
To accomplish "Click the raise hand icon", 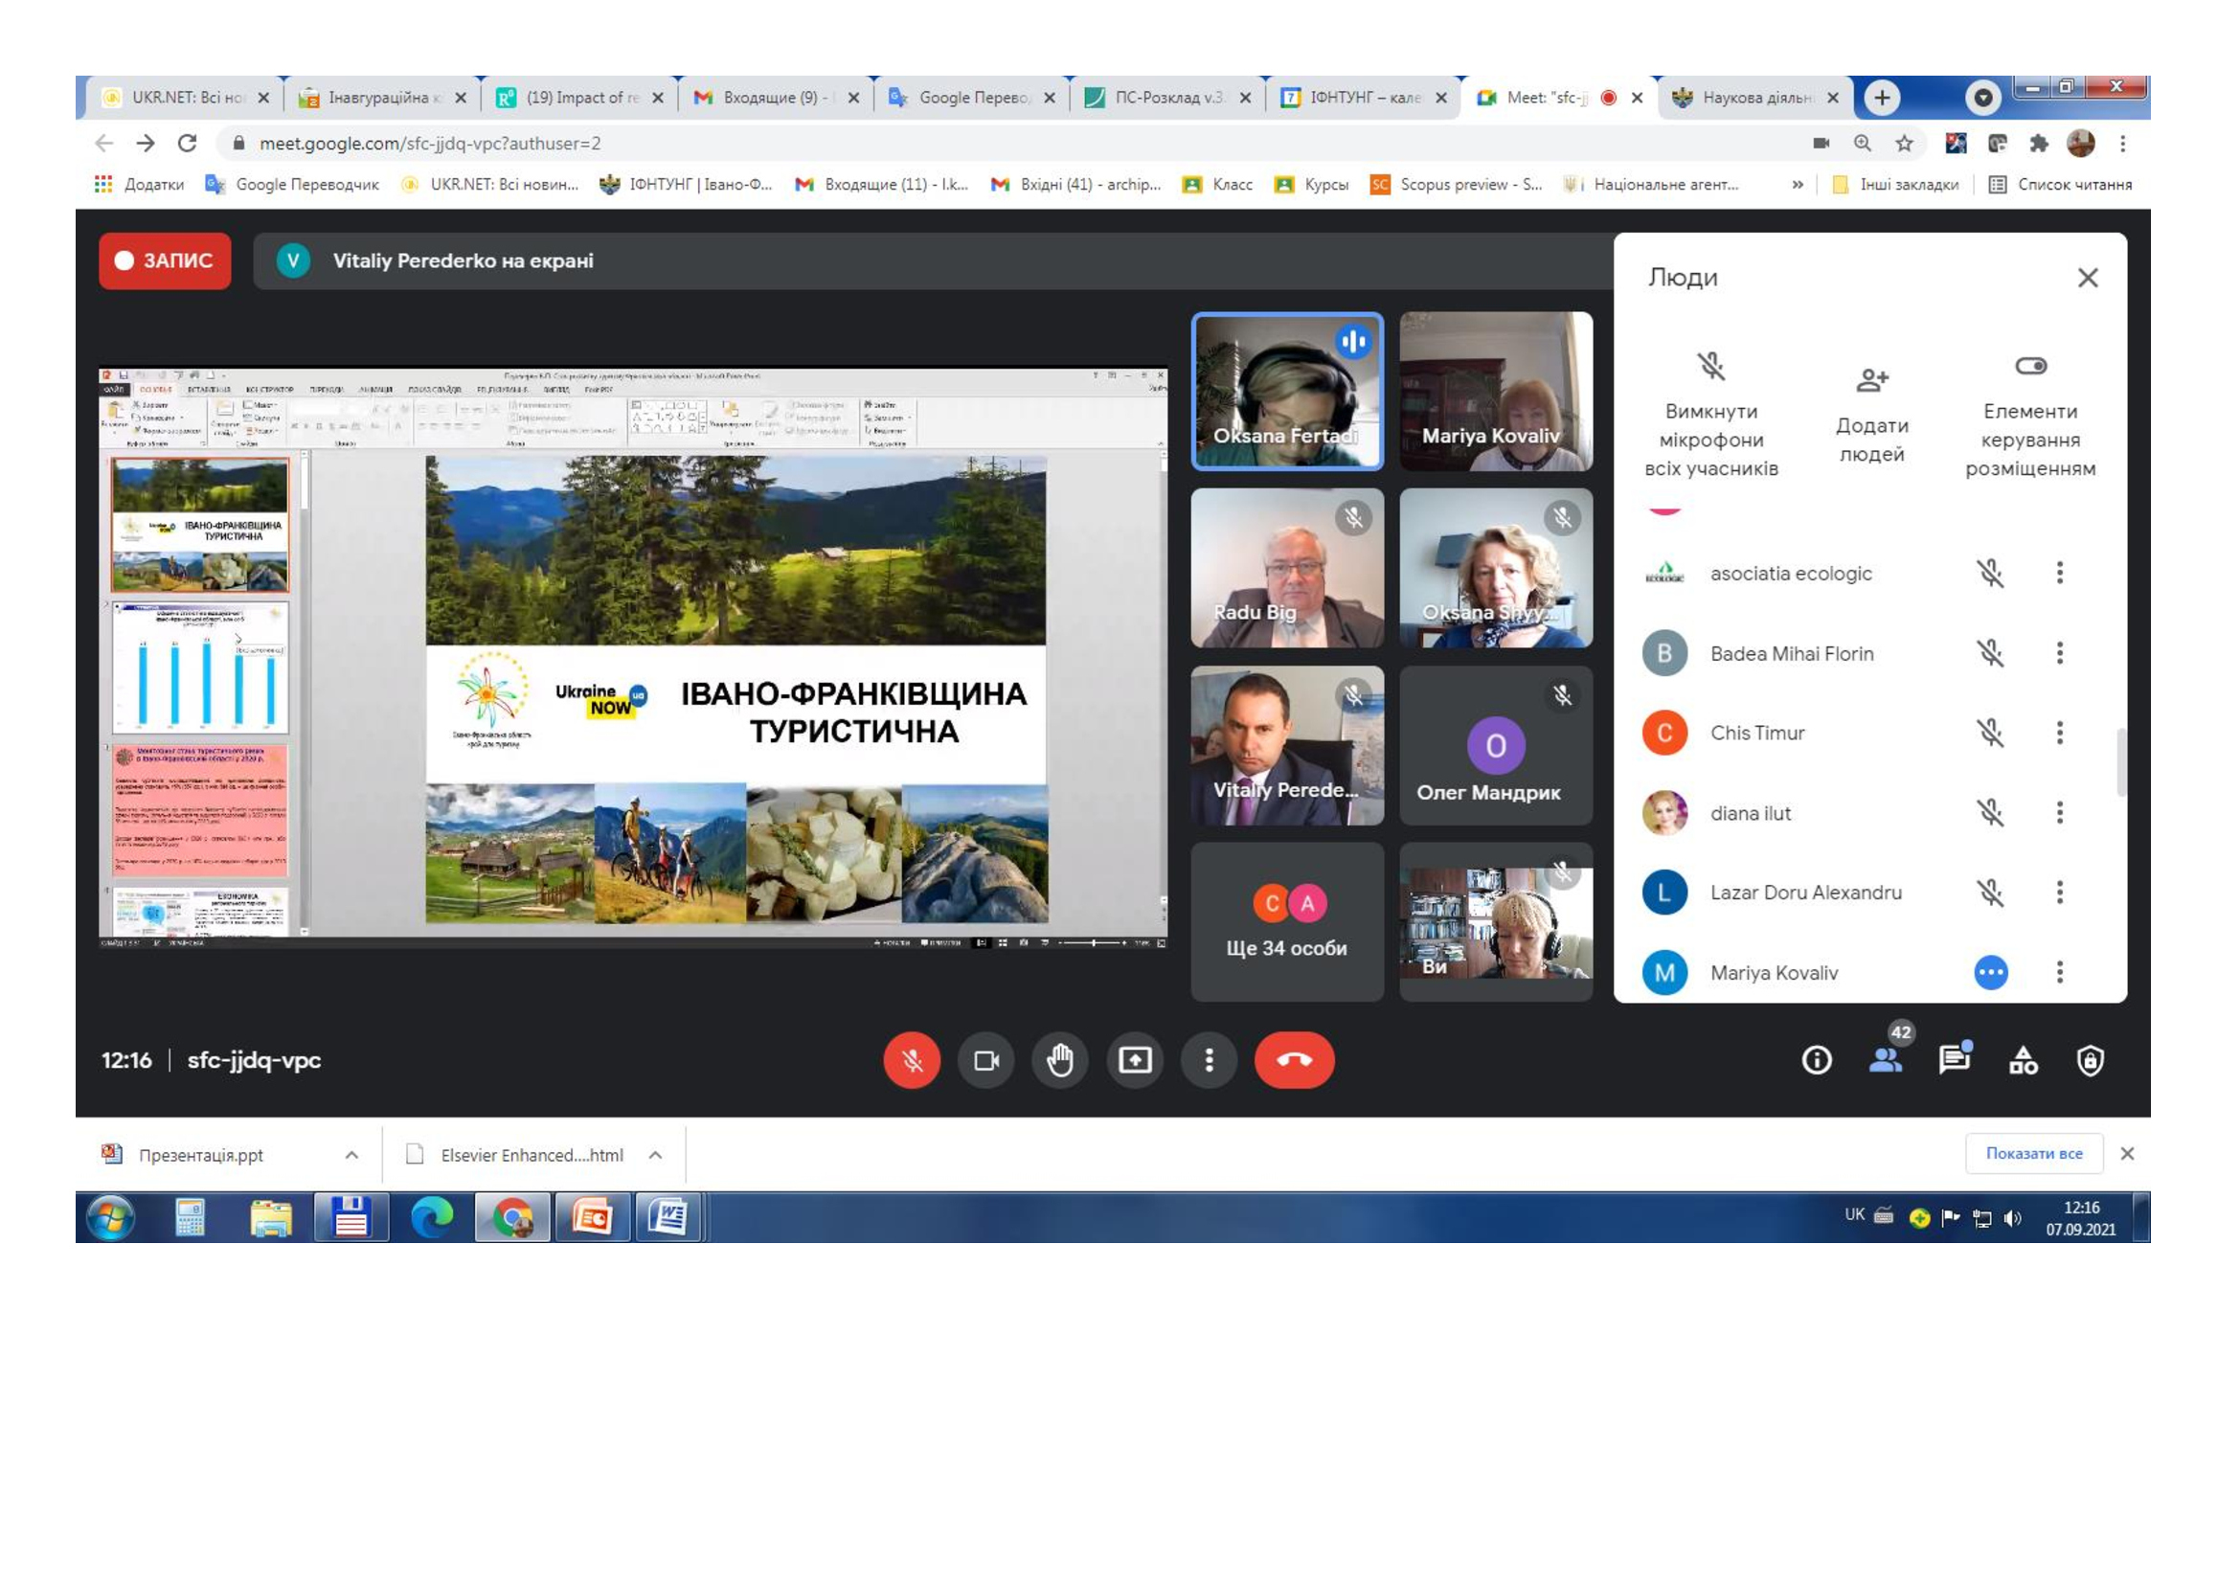I will [x=1059, y=1060].
